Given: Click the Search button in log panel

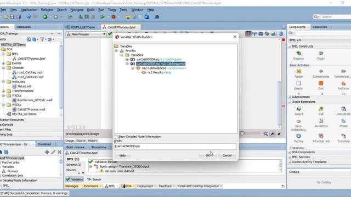Looking at the screenshot, I should (94, 179).
